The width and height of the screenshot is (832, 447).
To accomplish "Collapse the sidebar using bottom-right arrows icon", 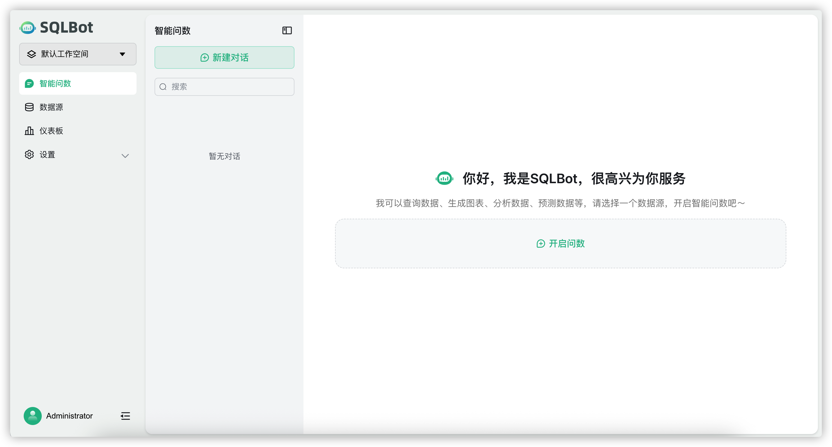I will click(125, 416).
